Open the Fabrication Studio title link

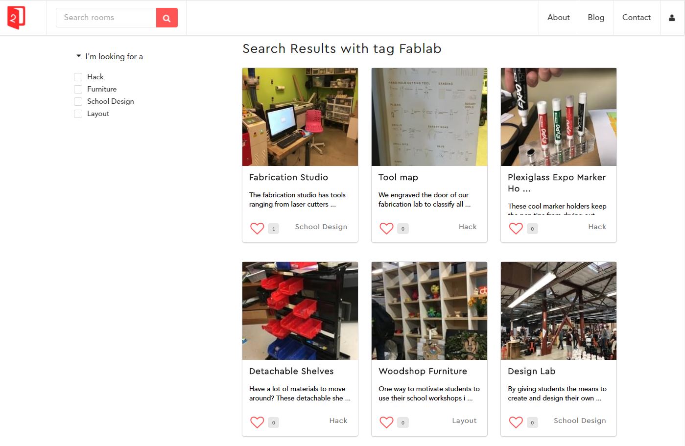tap(288, 177)
